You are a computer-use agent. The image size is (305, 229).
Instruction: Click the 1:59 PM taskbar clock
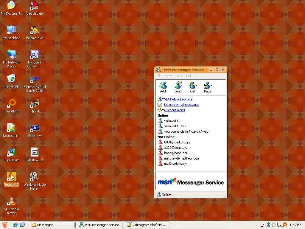click(x=295, y=225)
